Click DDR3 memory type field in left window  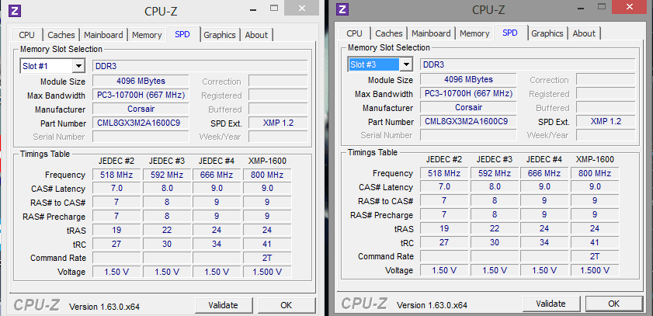click(200, 66)
